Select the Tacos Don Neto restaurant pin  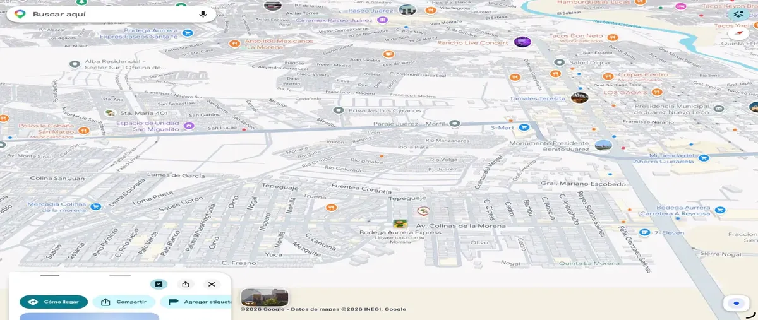pyautogui.click(x=612, y=37)
